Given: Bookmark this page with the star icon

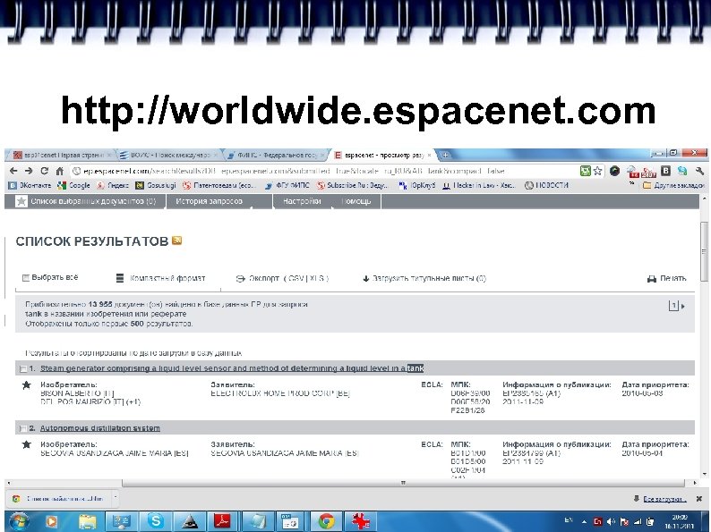Looking at the screenshot, I should pos(597,171).
